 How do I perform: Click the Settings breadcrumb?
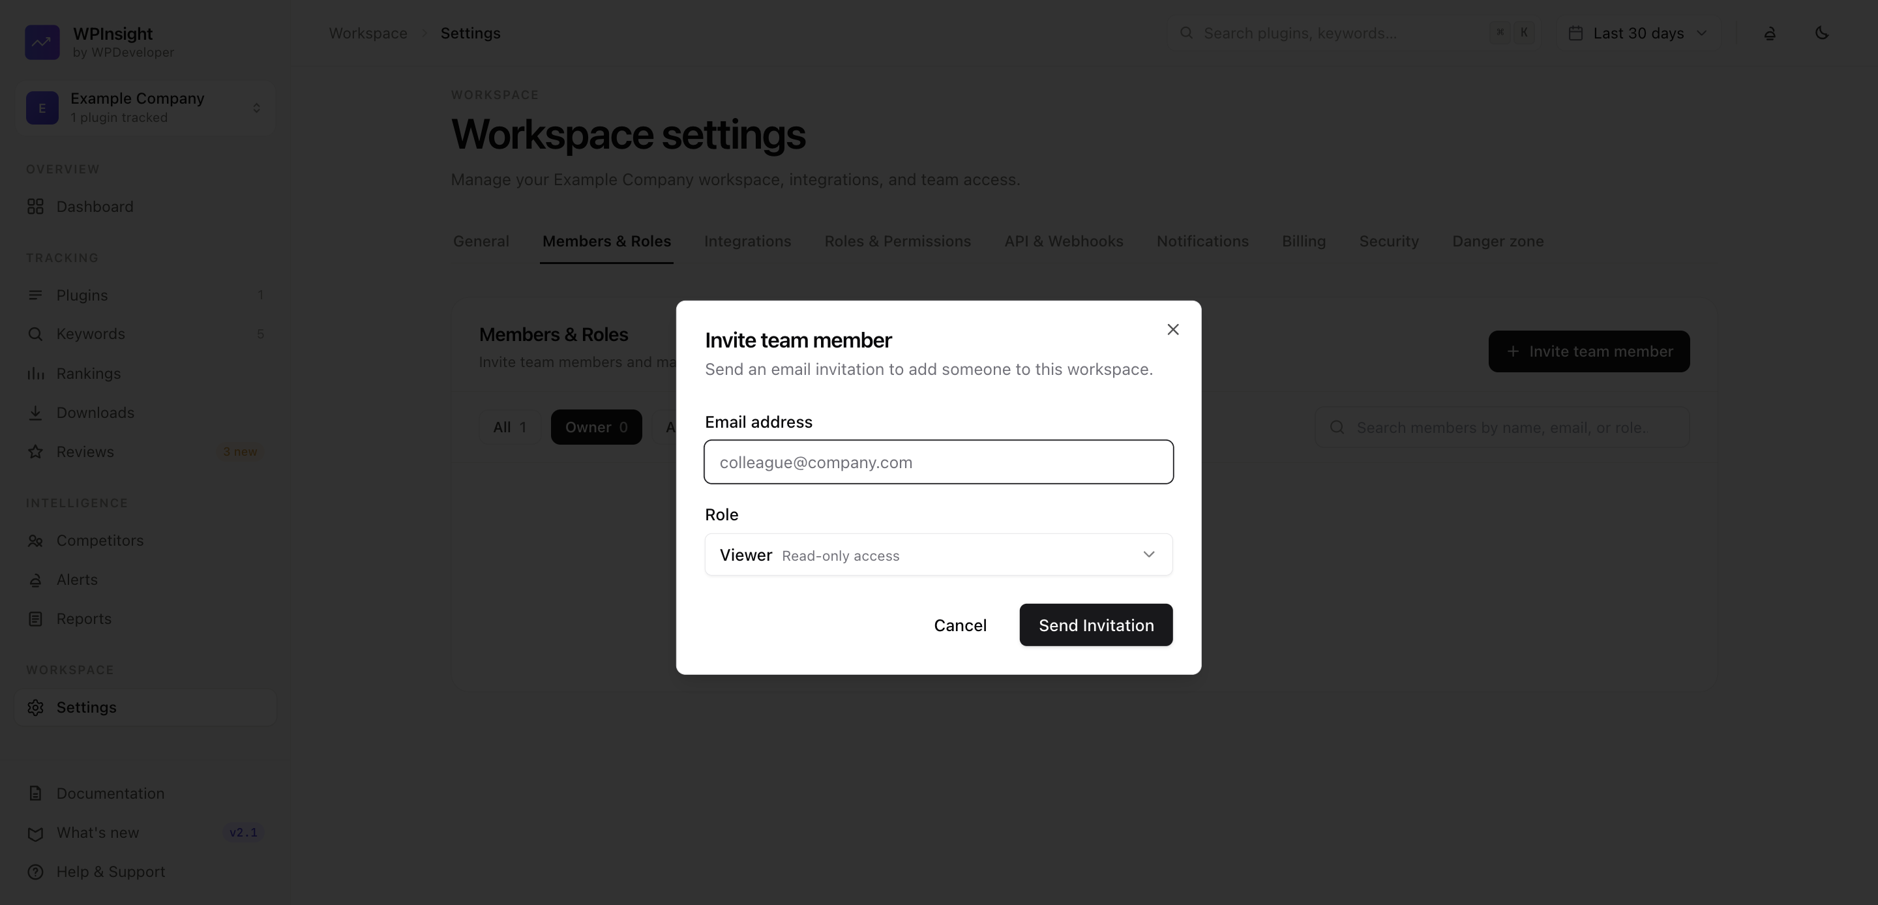pyautogui.click(x=470, y=33)
